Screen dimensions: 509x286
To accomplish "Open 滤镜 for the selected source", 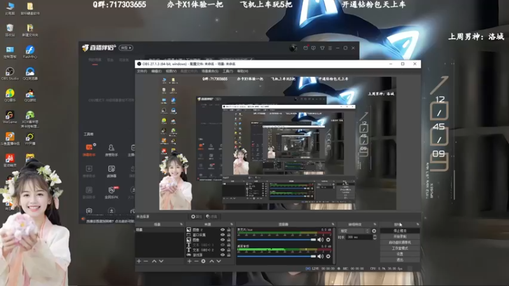I will pyautogui.click(x=212, y=217).
